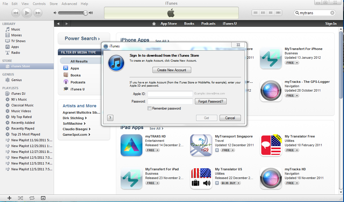Click the low volume speaker icon

55,13
